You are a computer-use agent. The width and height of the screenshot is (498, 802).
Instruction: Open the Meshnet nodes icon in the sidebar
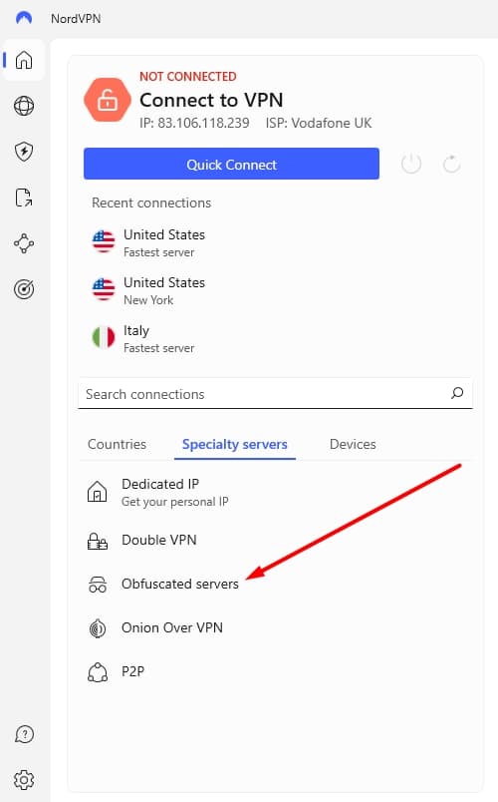coord(24,243)
